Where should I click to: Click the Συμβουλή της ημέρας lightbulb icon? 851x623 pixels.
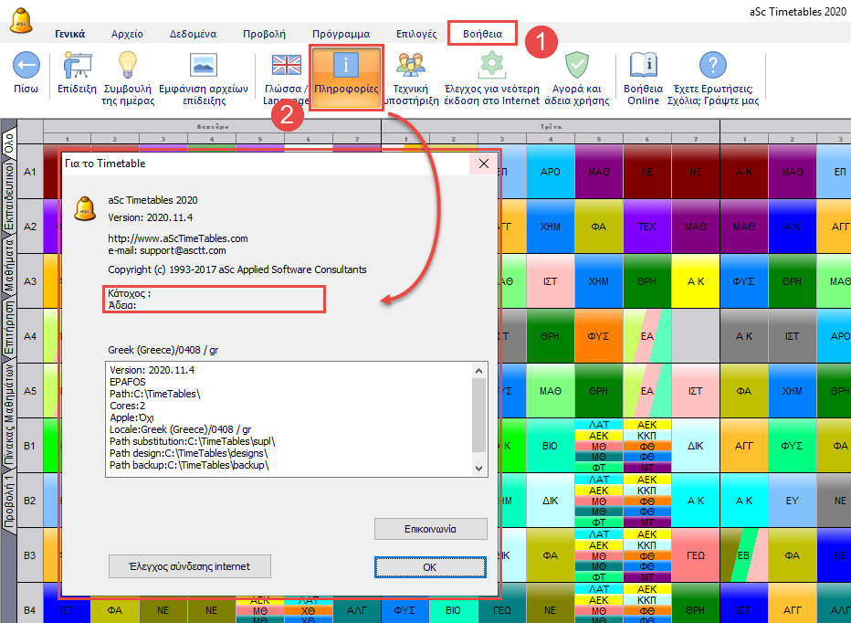pos(128,66)
